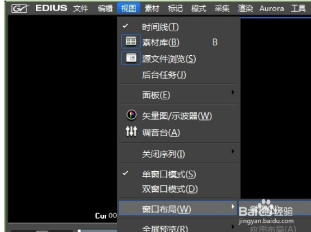Open the 采集 menu

222,8
